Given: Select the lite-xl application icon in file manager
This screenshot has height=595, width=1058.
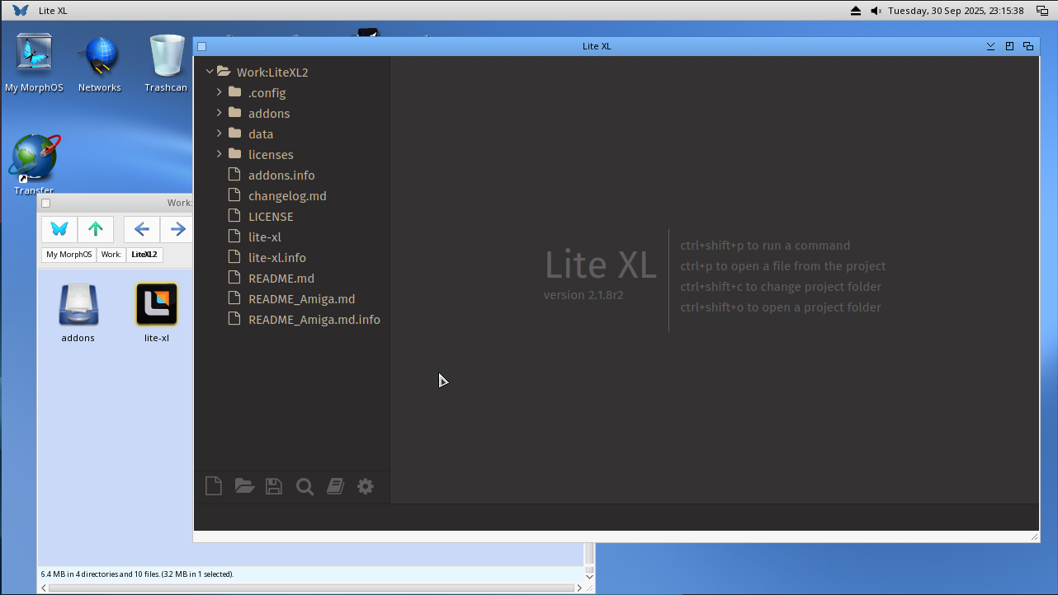Looking at the screenshot, I should 156,305.
